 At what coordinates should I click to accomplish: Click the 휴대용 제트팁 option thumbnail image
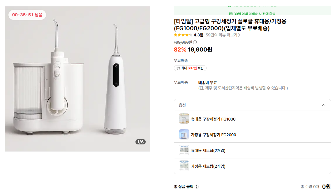[x=184, y=150]
